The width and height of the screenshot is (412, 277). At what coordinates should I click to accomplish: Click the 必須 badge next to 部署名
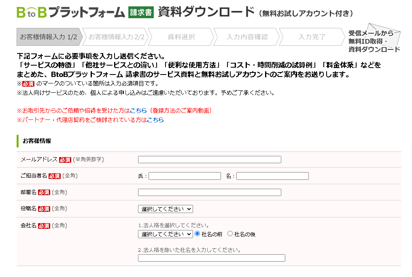pyautogui.click(x=44, y=192)
